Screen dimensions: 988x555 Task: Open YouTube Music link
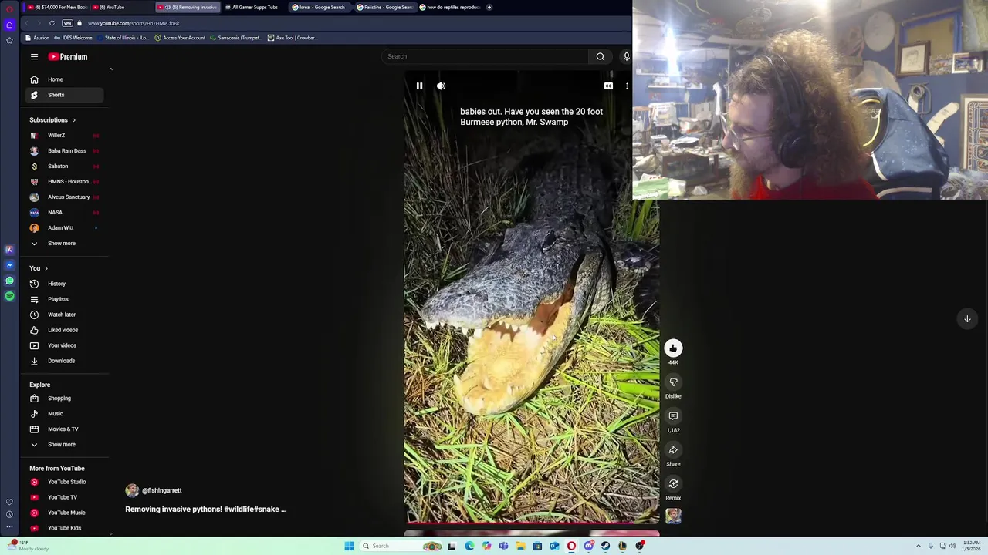pyautogui.click(x=65, y=513)
